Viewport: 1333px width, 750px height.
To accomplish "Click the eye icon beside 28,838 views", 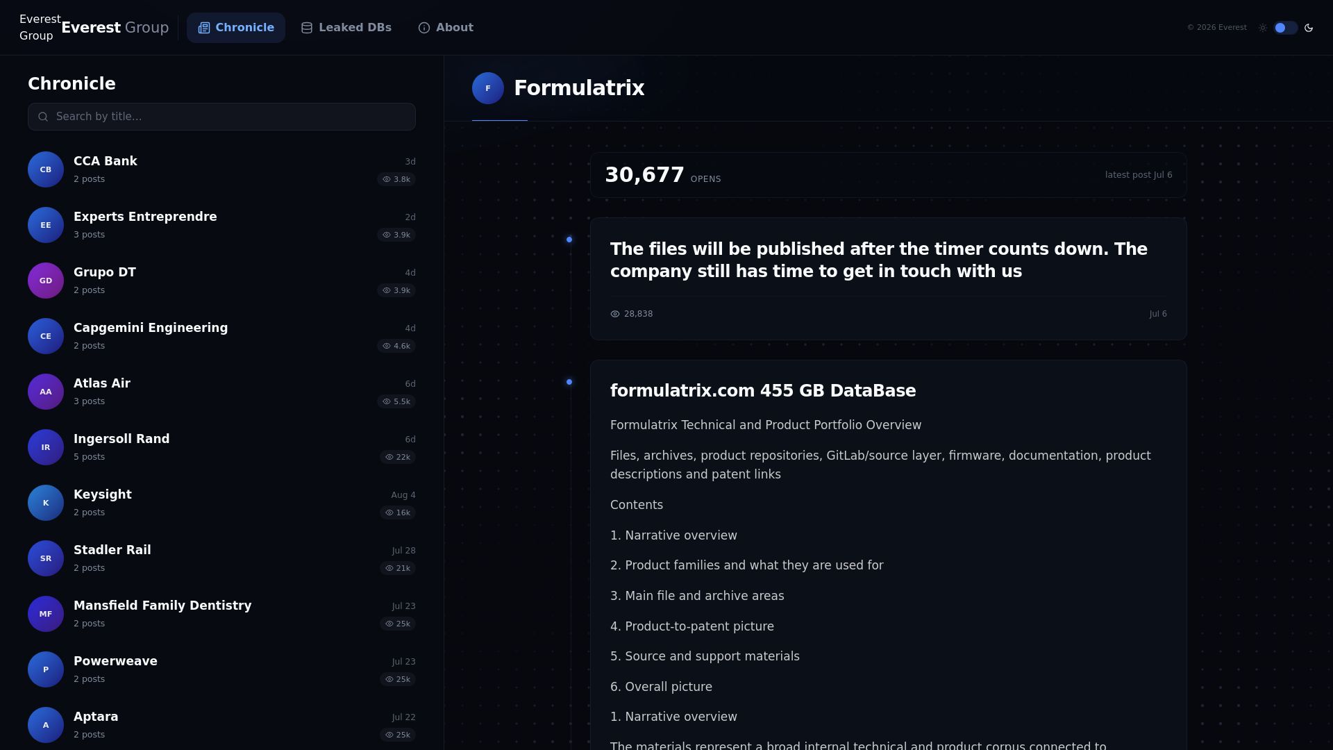I will point(615,314).
